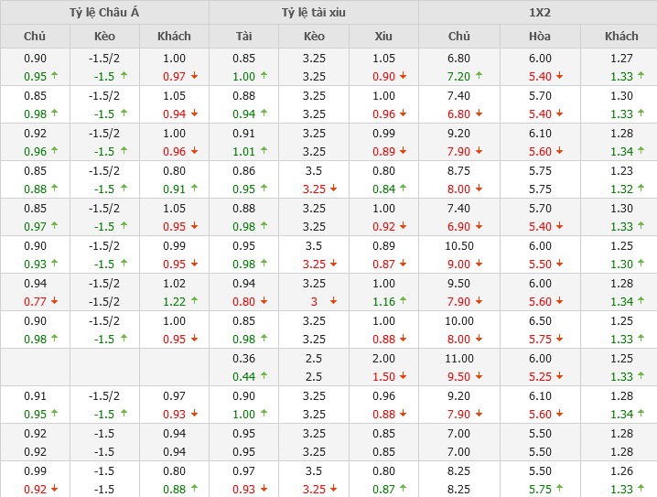The height and width of the screenshot is (497, 657).
Task: Click the Tài column header
Action: [243, 36]
